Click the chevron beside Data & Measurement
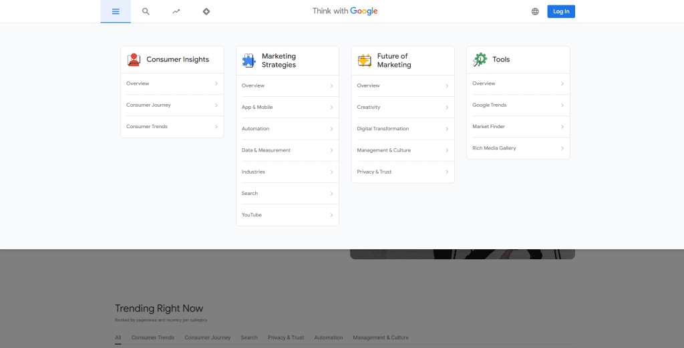Viewport: 684px width, 348px height. coord(331,150)
